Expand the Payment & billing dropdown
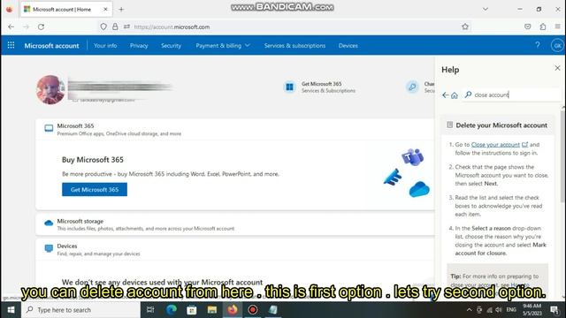The image size is (566, 318). (223, 45)
